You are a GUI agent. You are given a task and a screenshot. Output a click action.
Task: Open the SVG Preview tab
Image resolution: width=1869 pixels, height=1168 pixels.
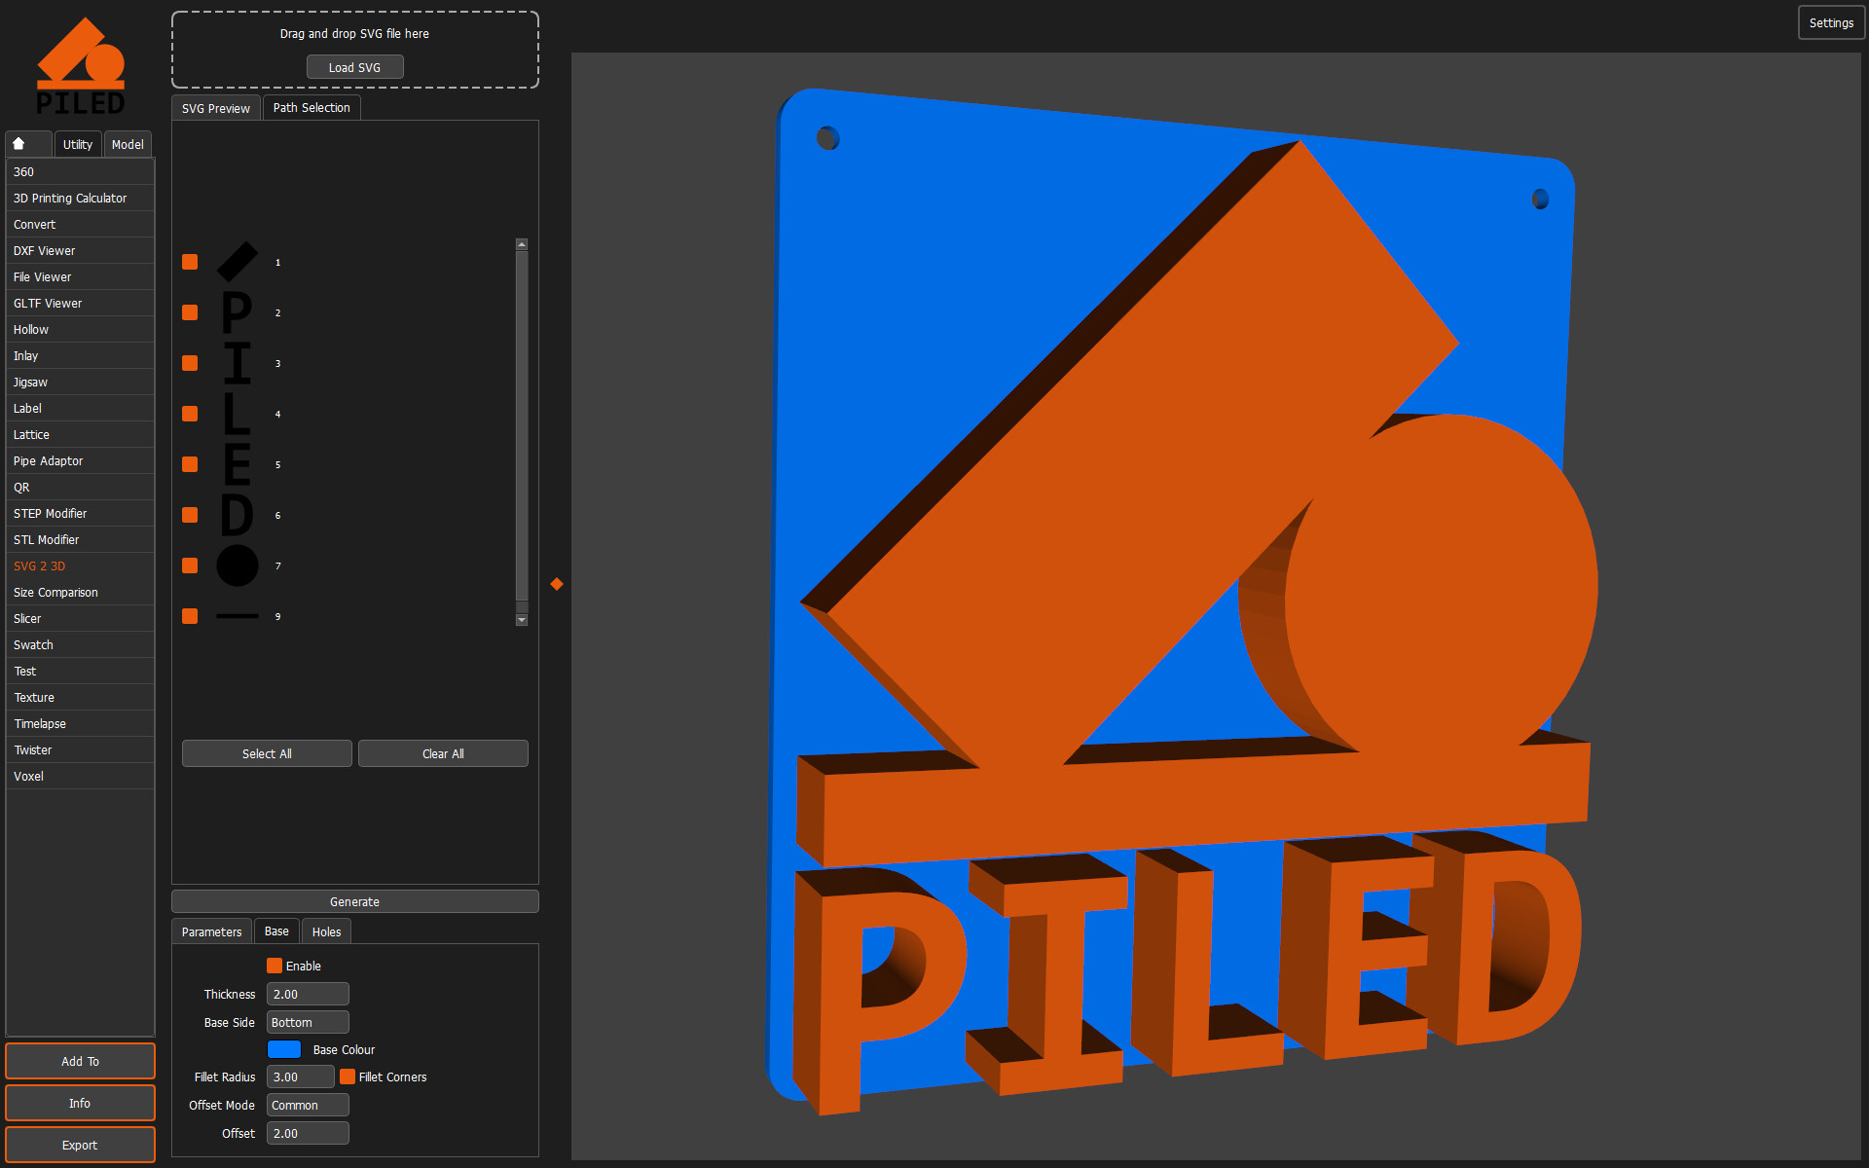click(x=216, y=108)
